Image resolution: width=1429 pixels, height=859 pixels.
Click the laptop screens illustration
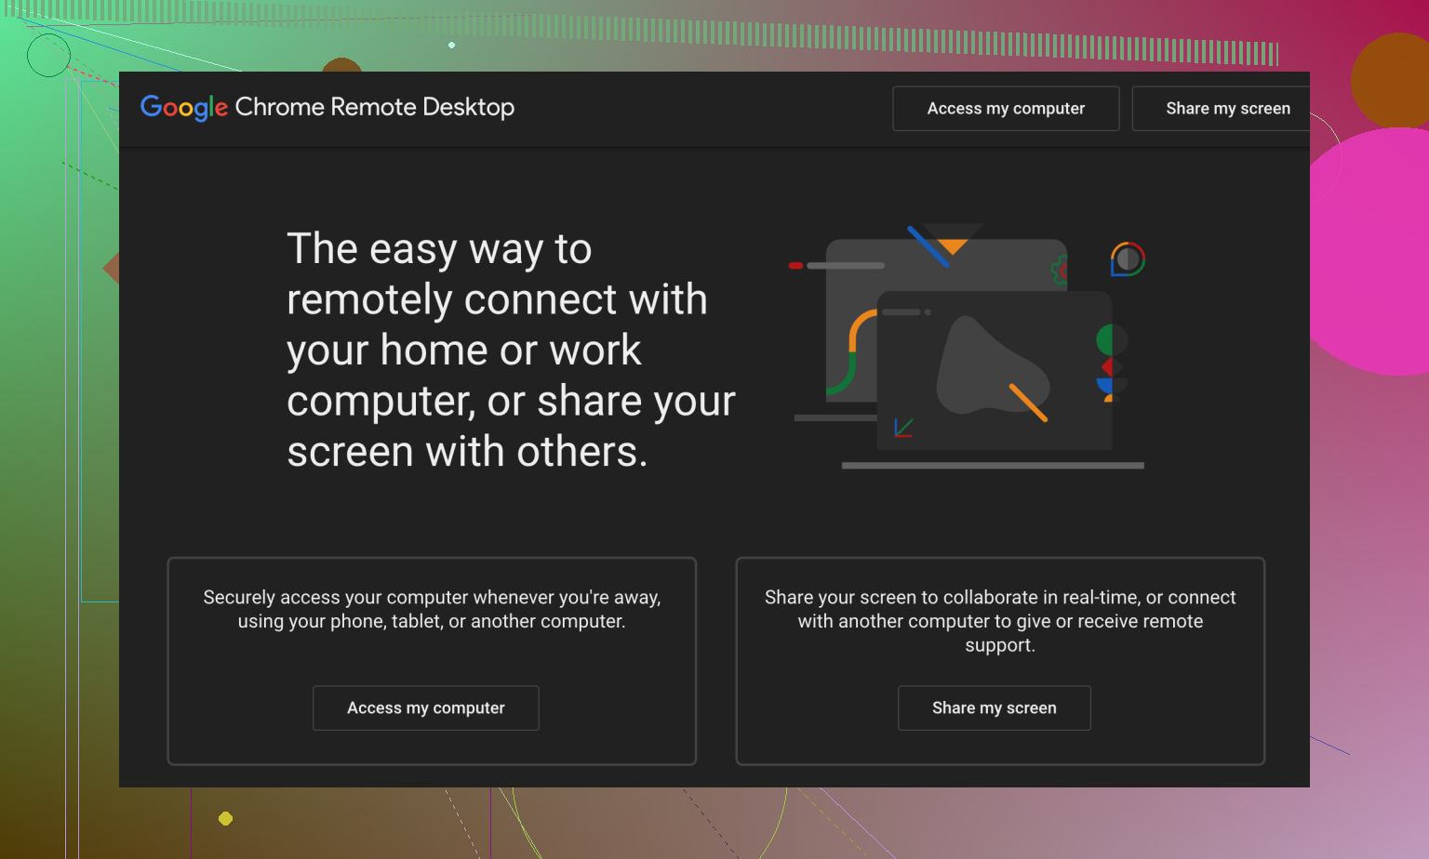968,346
